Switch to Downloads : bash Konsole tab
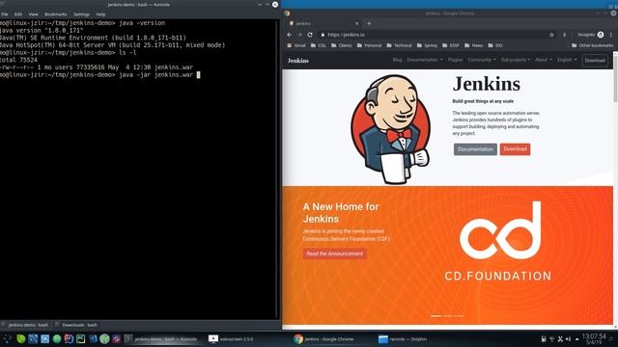Image resolution: width=618 pixels, height=347 pixels. click(76, 325)
